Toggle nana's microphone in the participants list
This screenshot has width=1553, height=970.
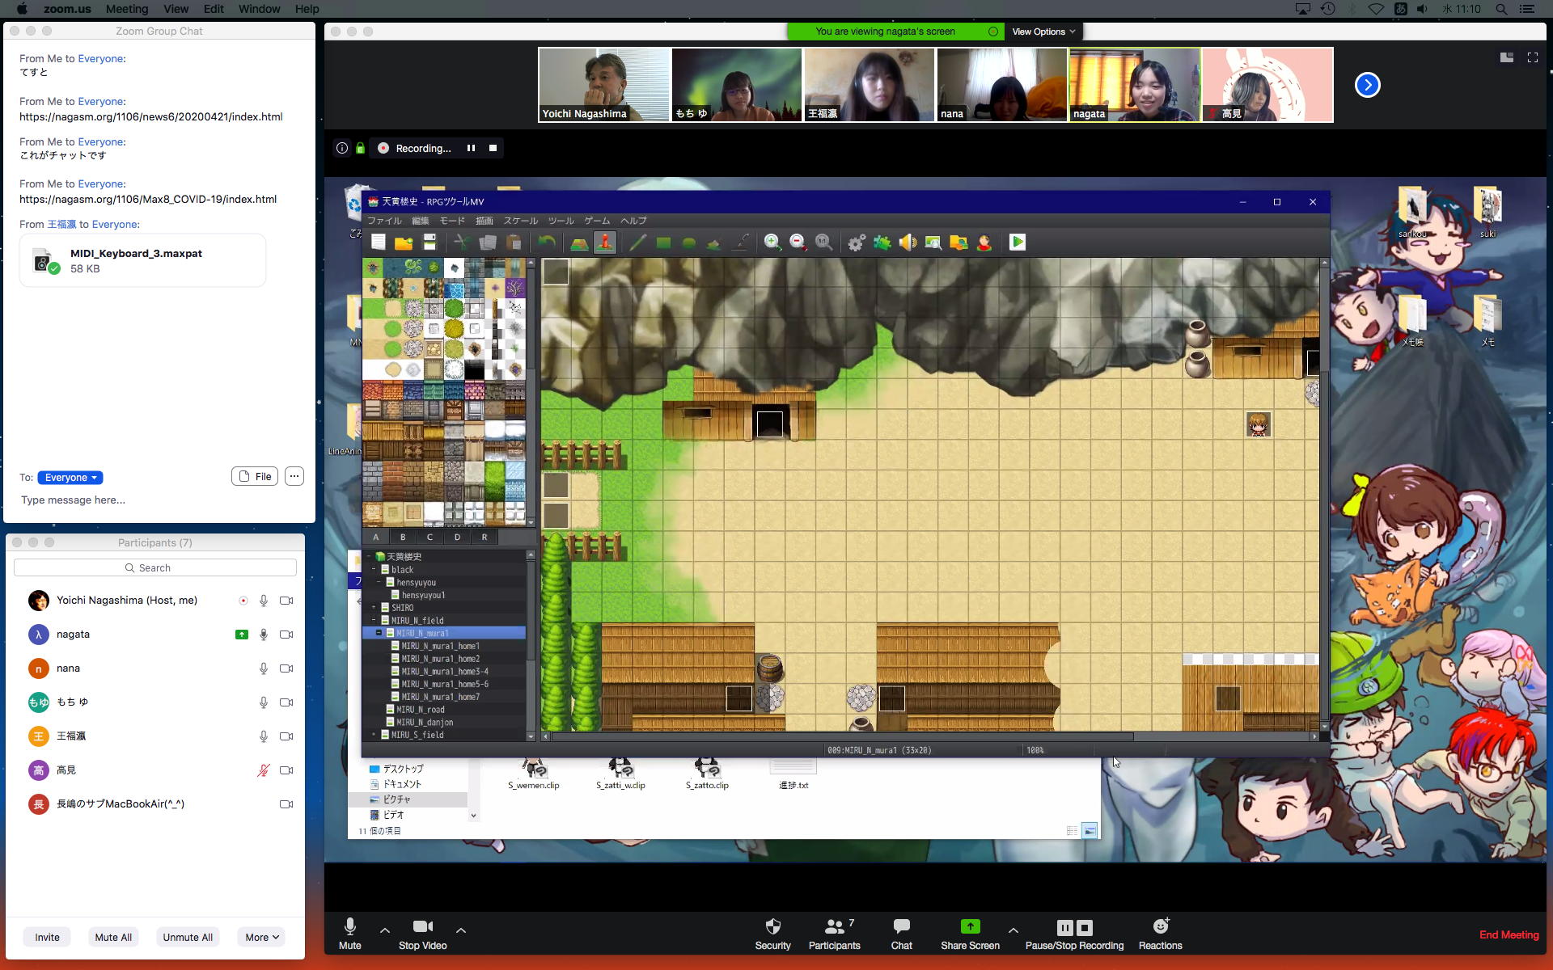pos(263,668)
